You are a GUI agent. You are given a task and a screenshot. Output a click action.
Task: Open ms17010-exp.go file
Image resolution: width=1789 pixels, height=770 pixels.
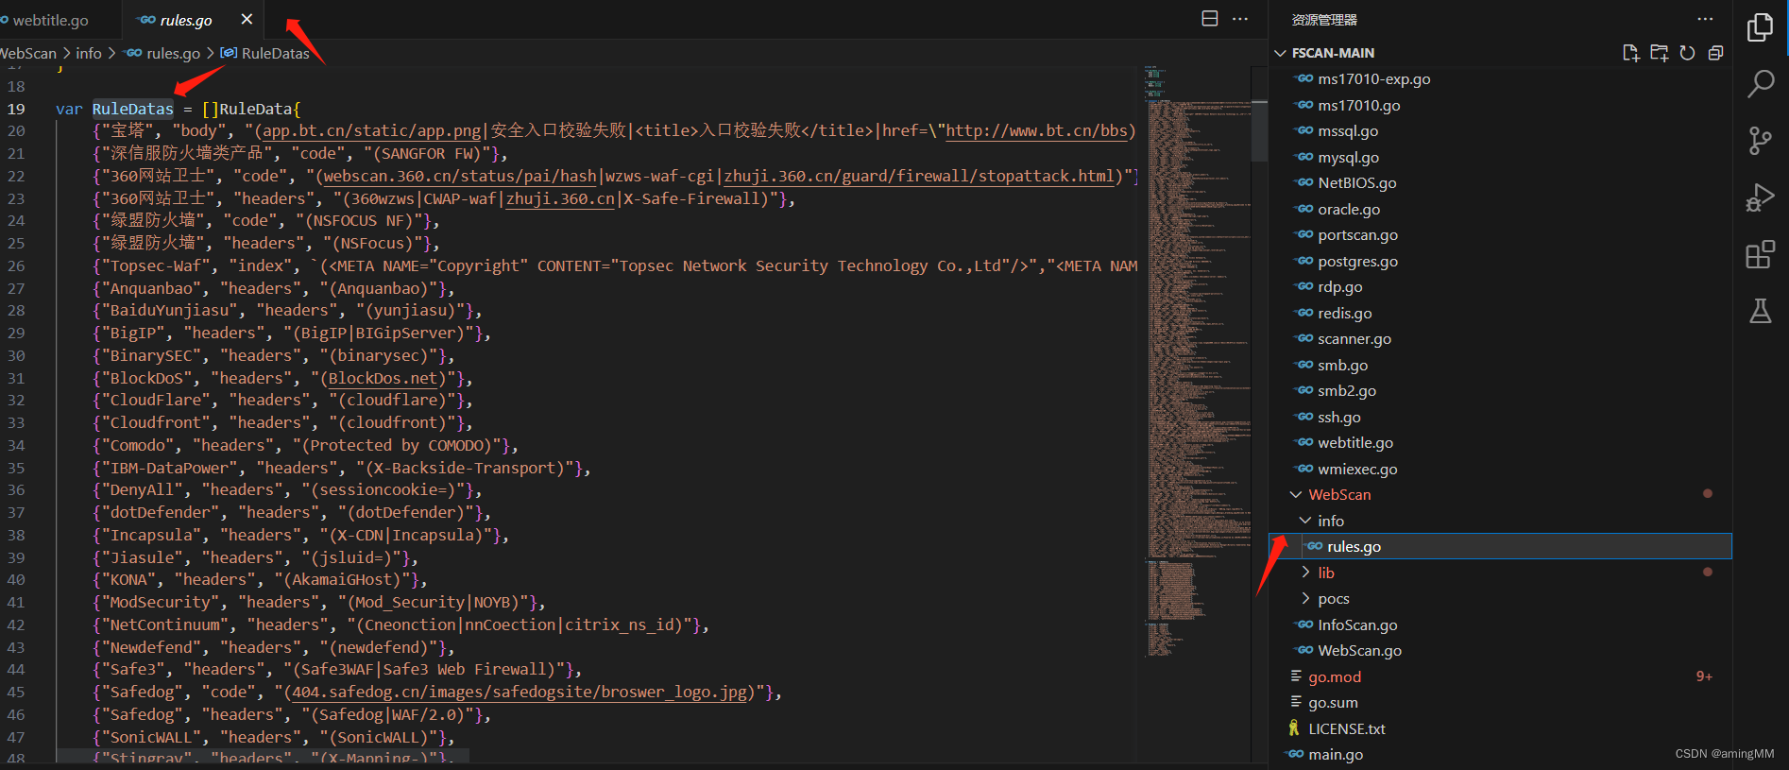[1373, 79]
